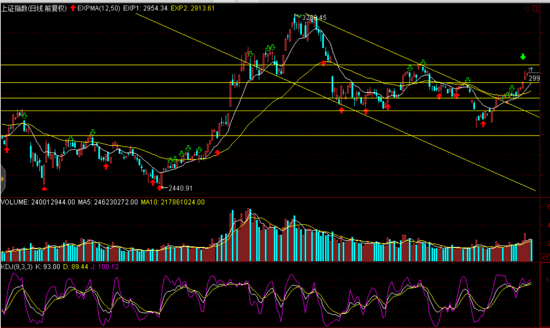Click the X1 volume scale multiplier box
Screen dimensions: 550x328
pos(545,258)
